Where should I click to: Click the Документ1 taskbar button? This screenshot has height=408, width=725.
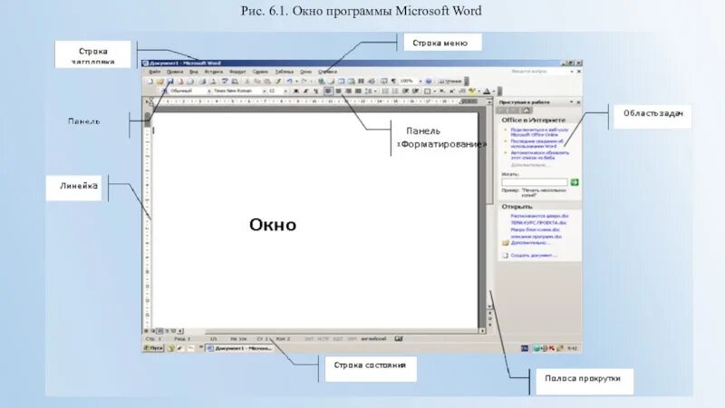[x=239, y=348]
